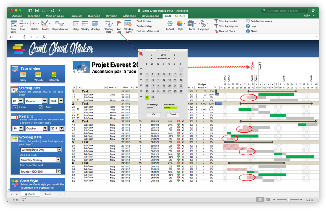The image size is (326, 213).
Task: Open Red Line day dropdown showing 30
Action: (21, 128)
